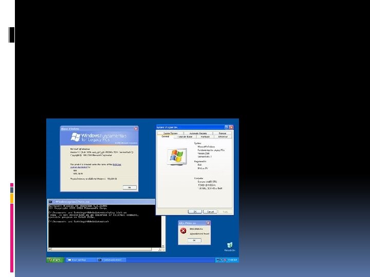Select the command prompt taskbar button
The image size is (370, 277).
pos(111,260)
